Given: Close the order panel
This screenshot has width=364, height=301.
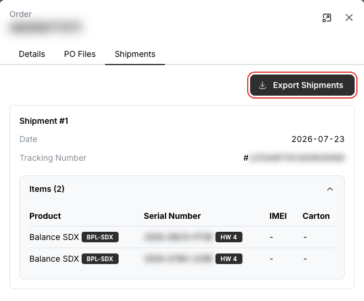Looking at the screenshot, I should (x=349, y=18).
